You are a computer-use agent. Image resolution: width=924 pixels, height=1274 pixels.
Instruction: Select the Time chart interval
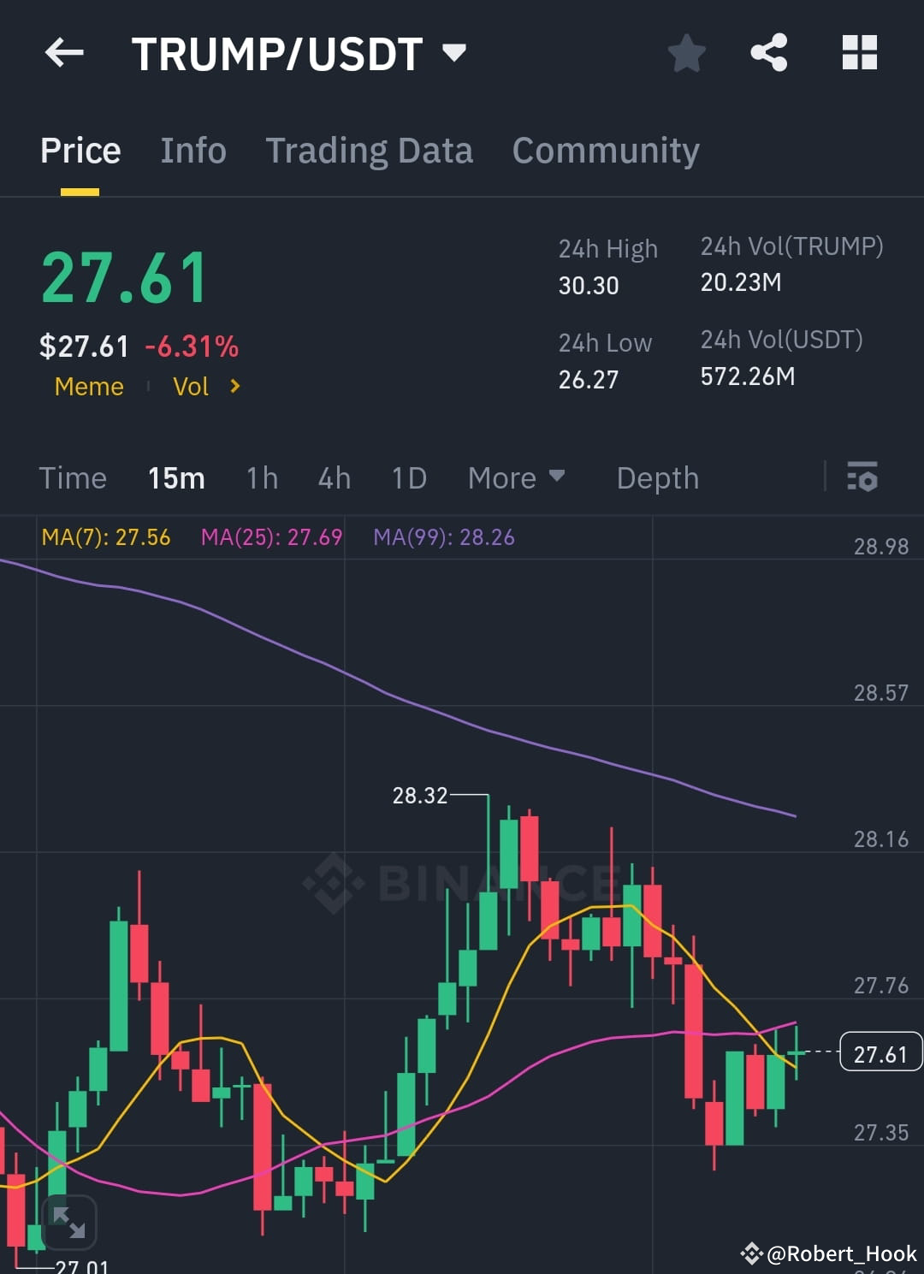(x=73, y=478)
